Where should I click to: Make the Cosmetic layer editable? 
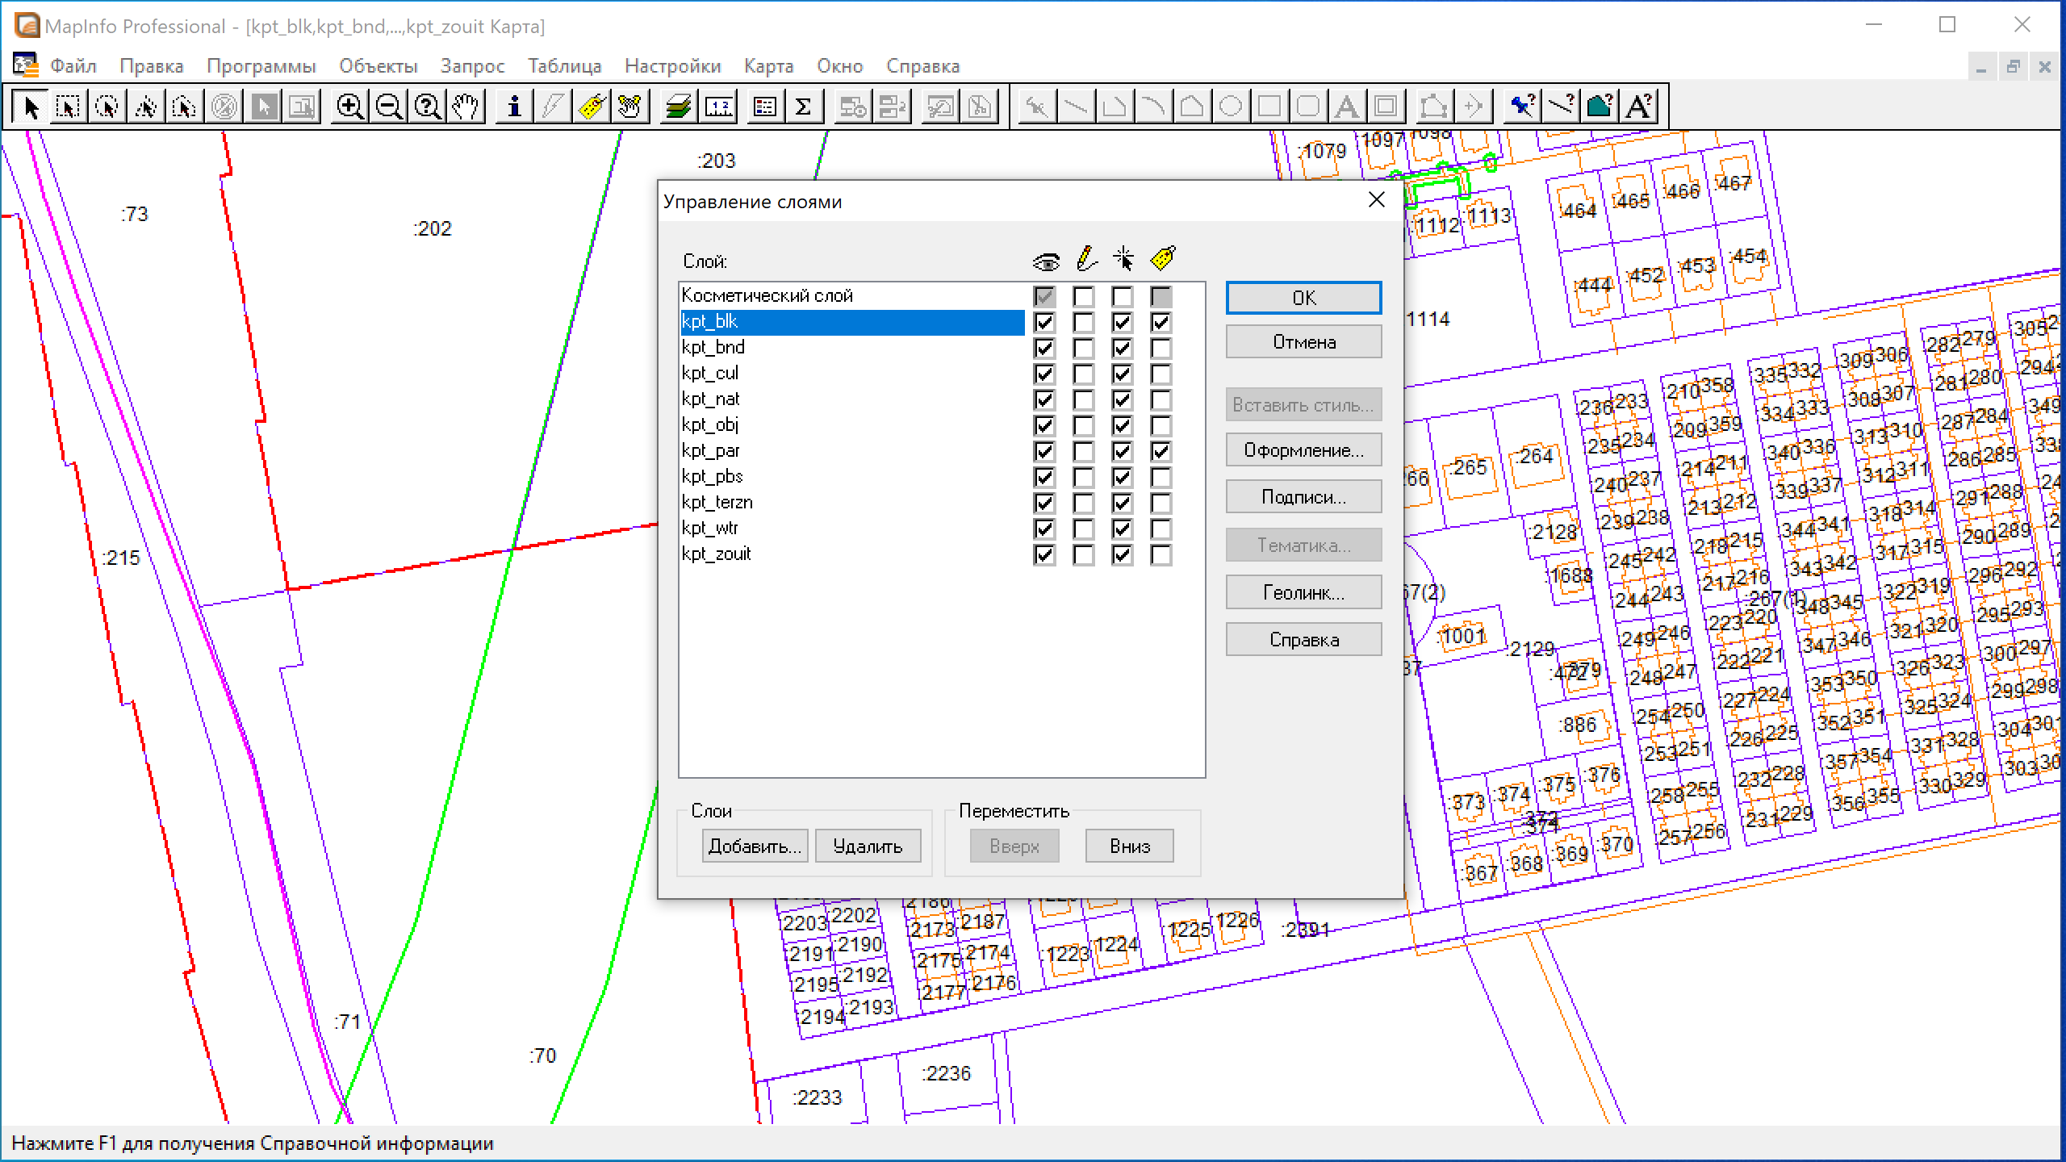[x=1083, y=297]
